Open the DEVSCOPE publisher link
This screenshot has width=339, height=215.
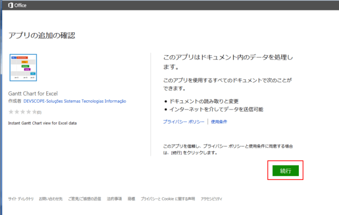[74, 101]
